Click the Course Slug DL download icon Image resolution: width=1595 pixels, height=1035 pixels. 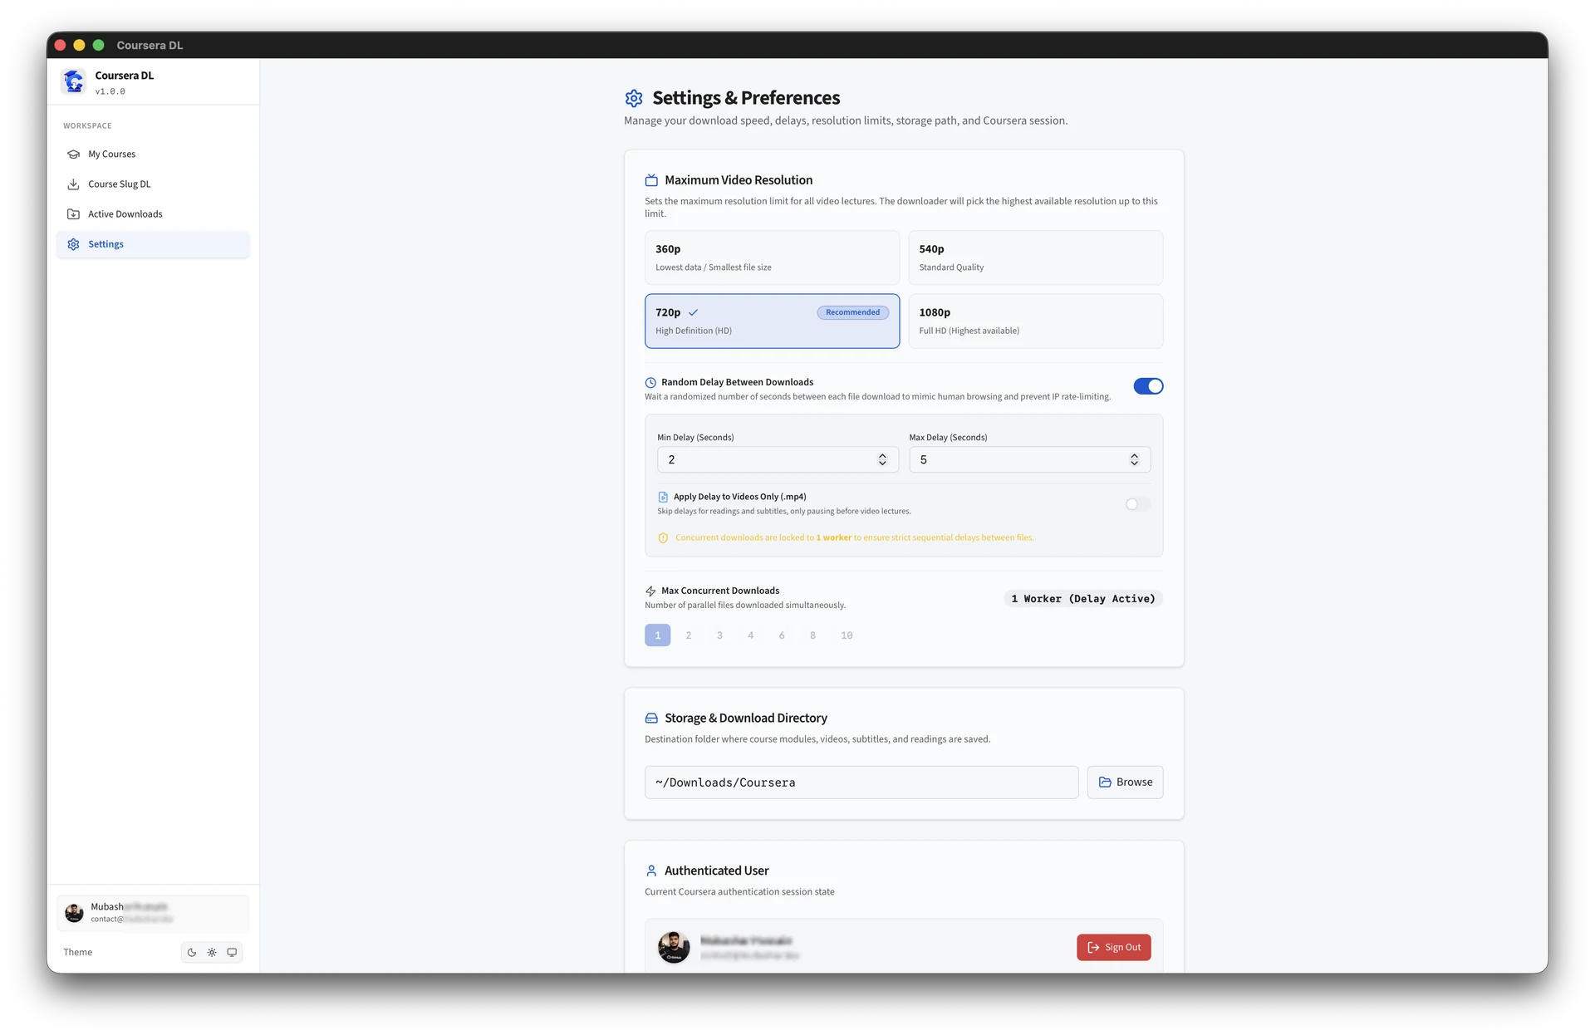pos(73,184)
